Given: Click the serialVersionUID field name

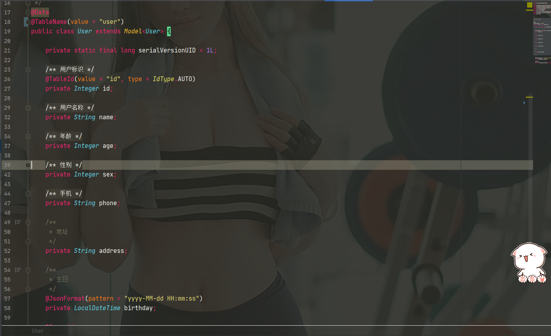Looking at the screenshot, I should pos(167,50).
